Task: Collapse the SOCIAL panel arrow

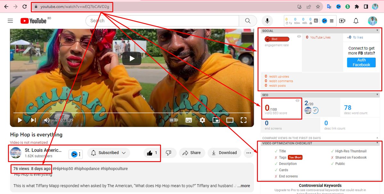Action: [x=378, y=31]
